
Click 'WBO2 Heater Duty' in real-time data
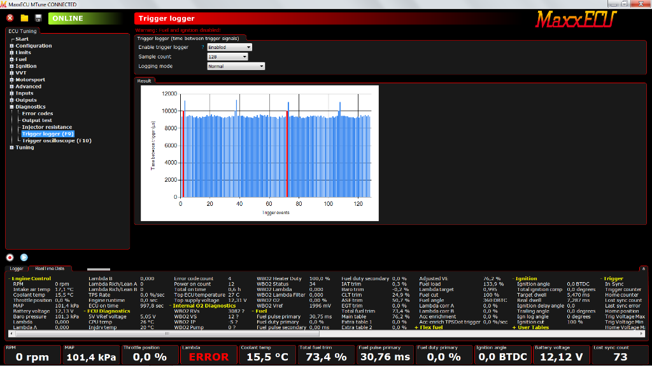[279, 279]
